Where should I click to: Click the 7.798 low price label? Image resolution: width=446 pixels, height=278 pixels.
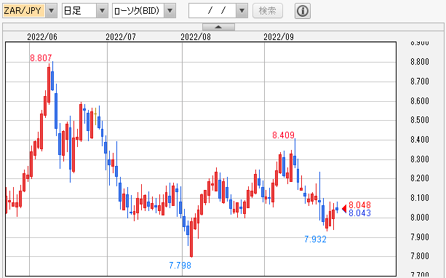(x=180, y=265)
